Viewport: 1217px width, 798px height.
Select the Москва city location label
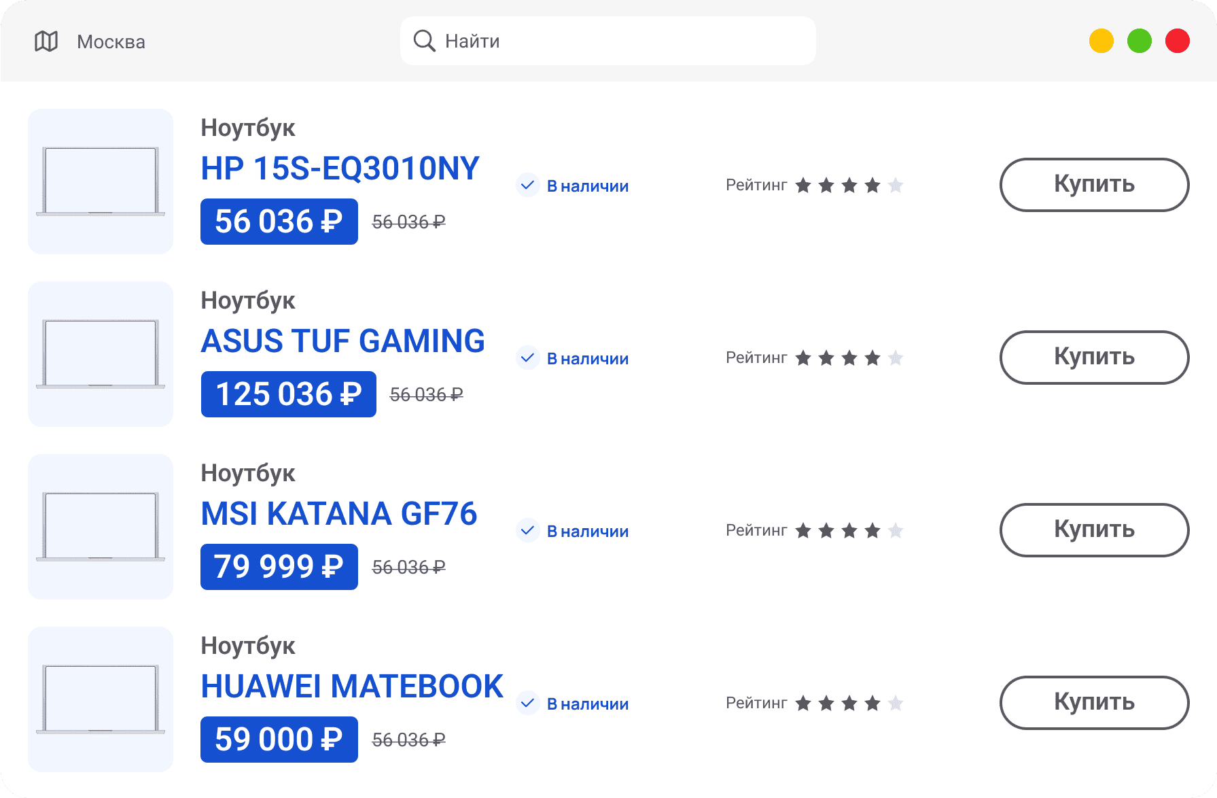pos(111,42)
